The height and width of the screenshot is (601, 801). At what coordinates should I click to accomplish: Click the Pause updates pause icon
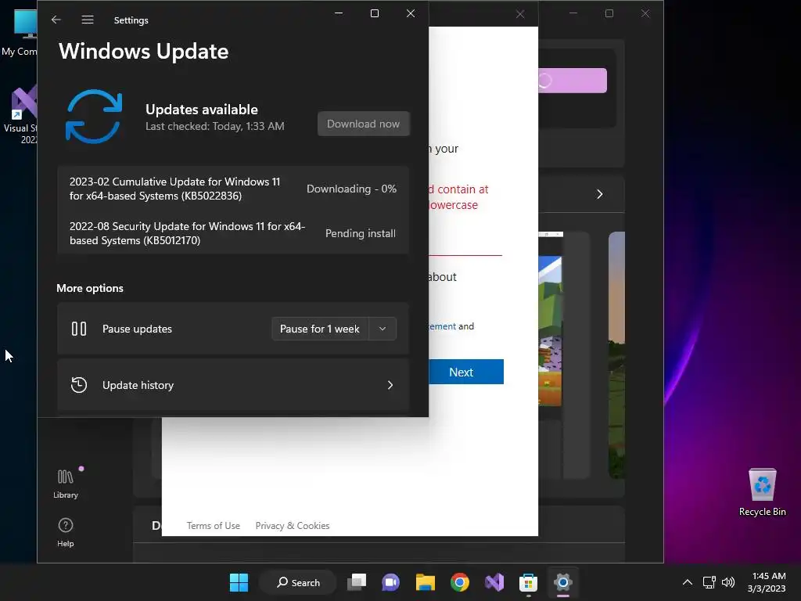[x=79, y=329]
